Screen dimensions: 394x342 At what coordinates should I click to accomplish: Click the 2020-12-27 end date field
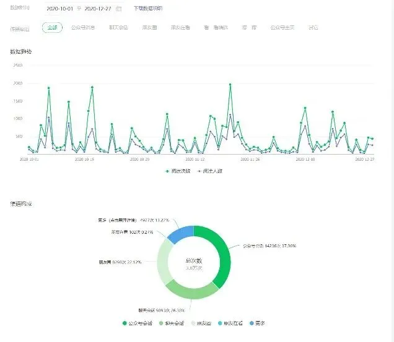pos(98,9)
